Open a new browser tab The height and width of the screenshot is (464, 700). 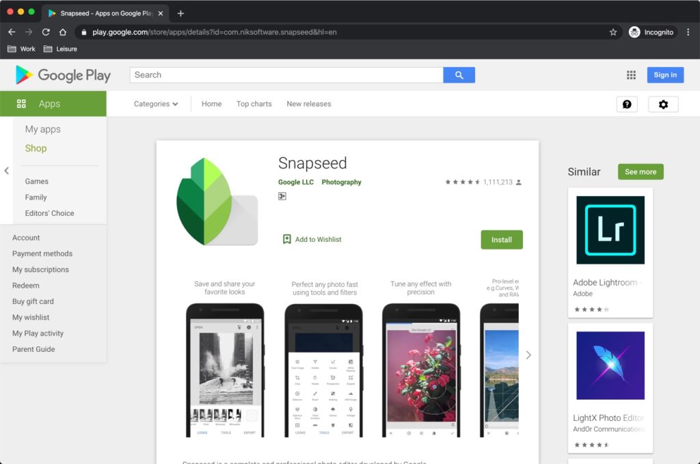[x=180, y=14]
